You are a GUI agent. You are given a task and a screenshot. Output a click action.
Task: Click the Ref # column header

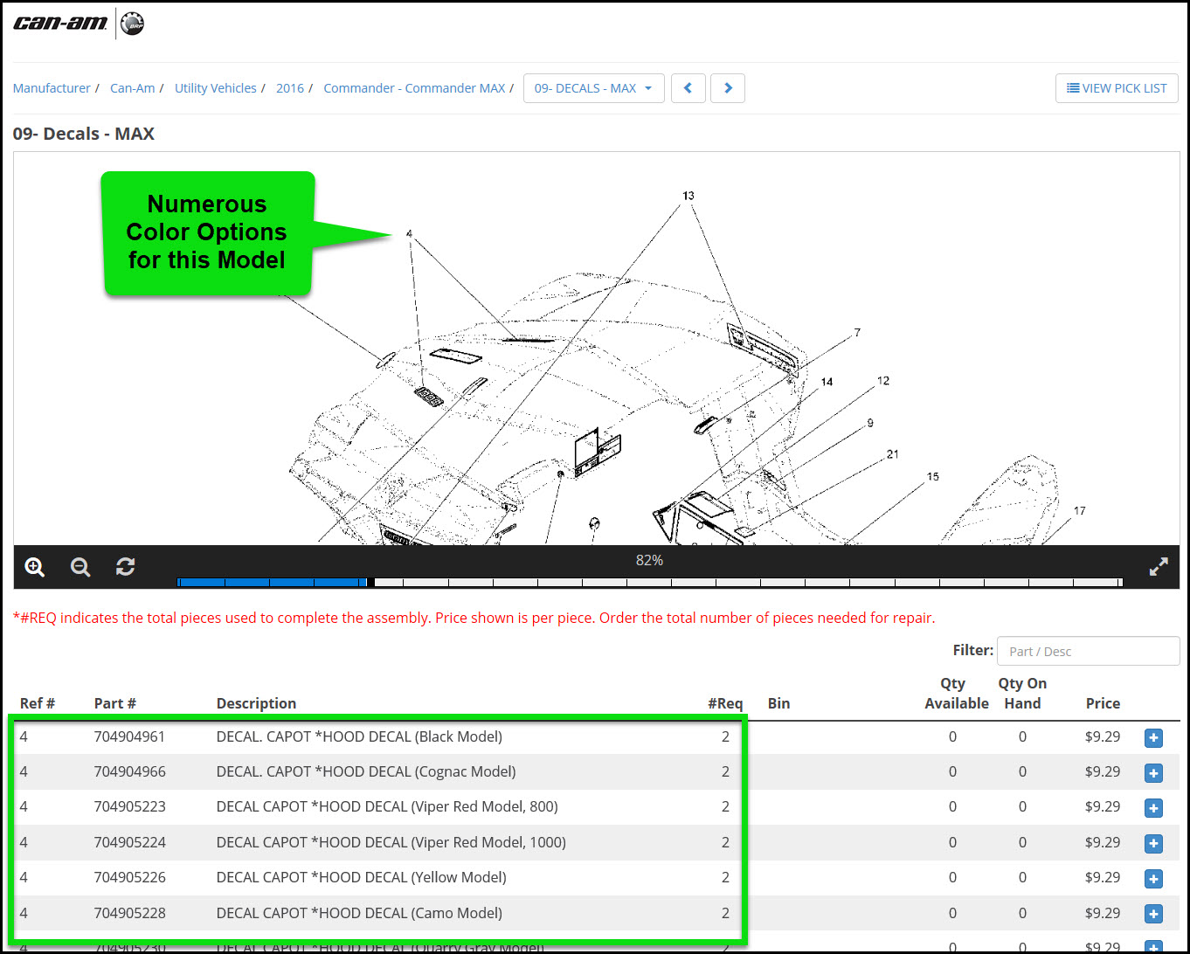pos(38,703)
